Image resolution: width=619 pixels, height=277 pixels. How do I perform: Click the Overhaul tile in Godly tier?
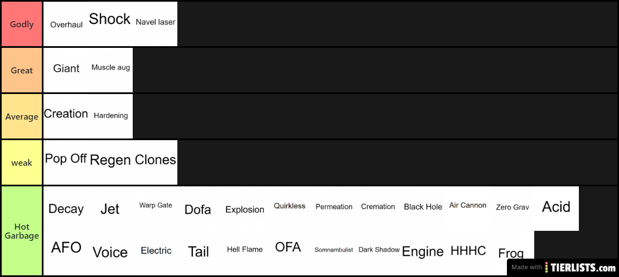tap(66, 24)
